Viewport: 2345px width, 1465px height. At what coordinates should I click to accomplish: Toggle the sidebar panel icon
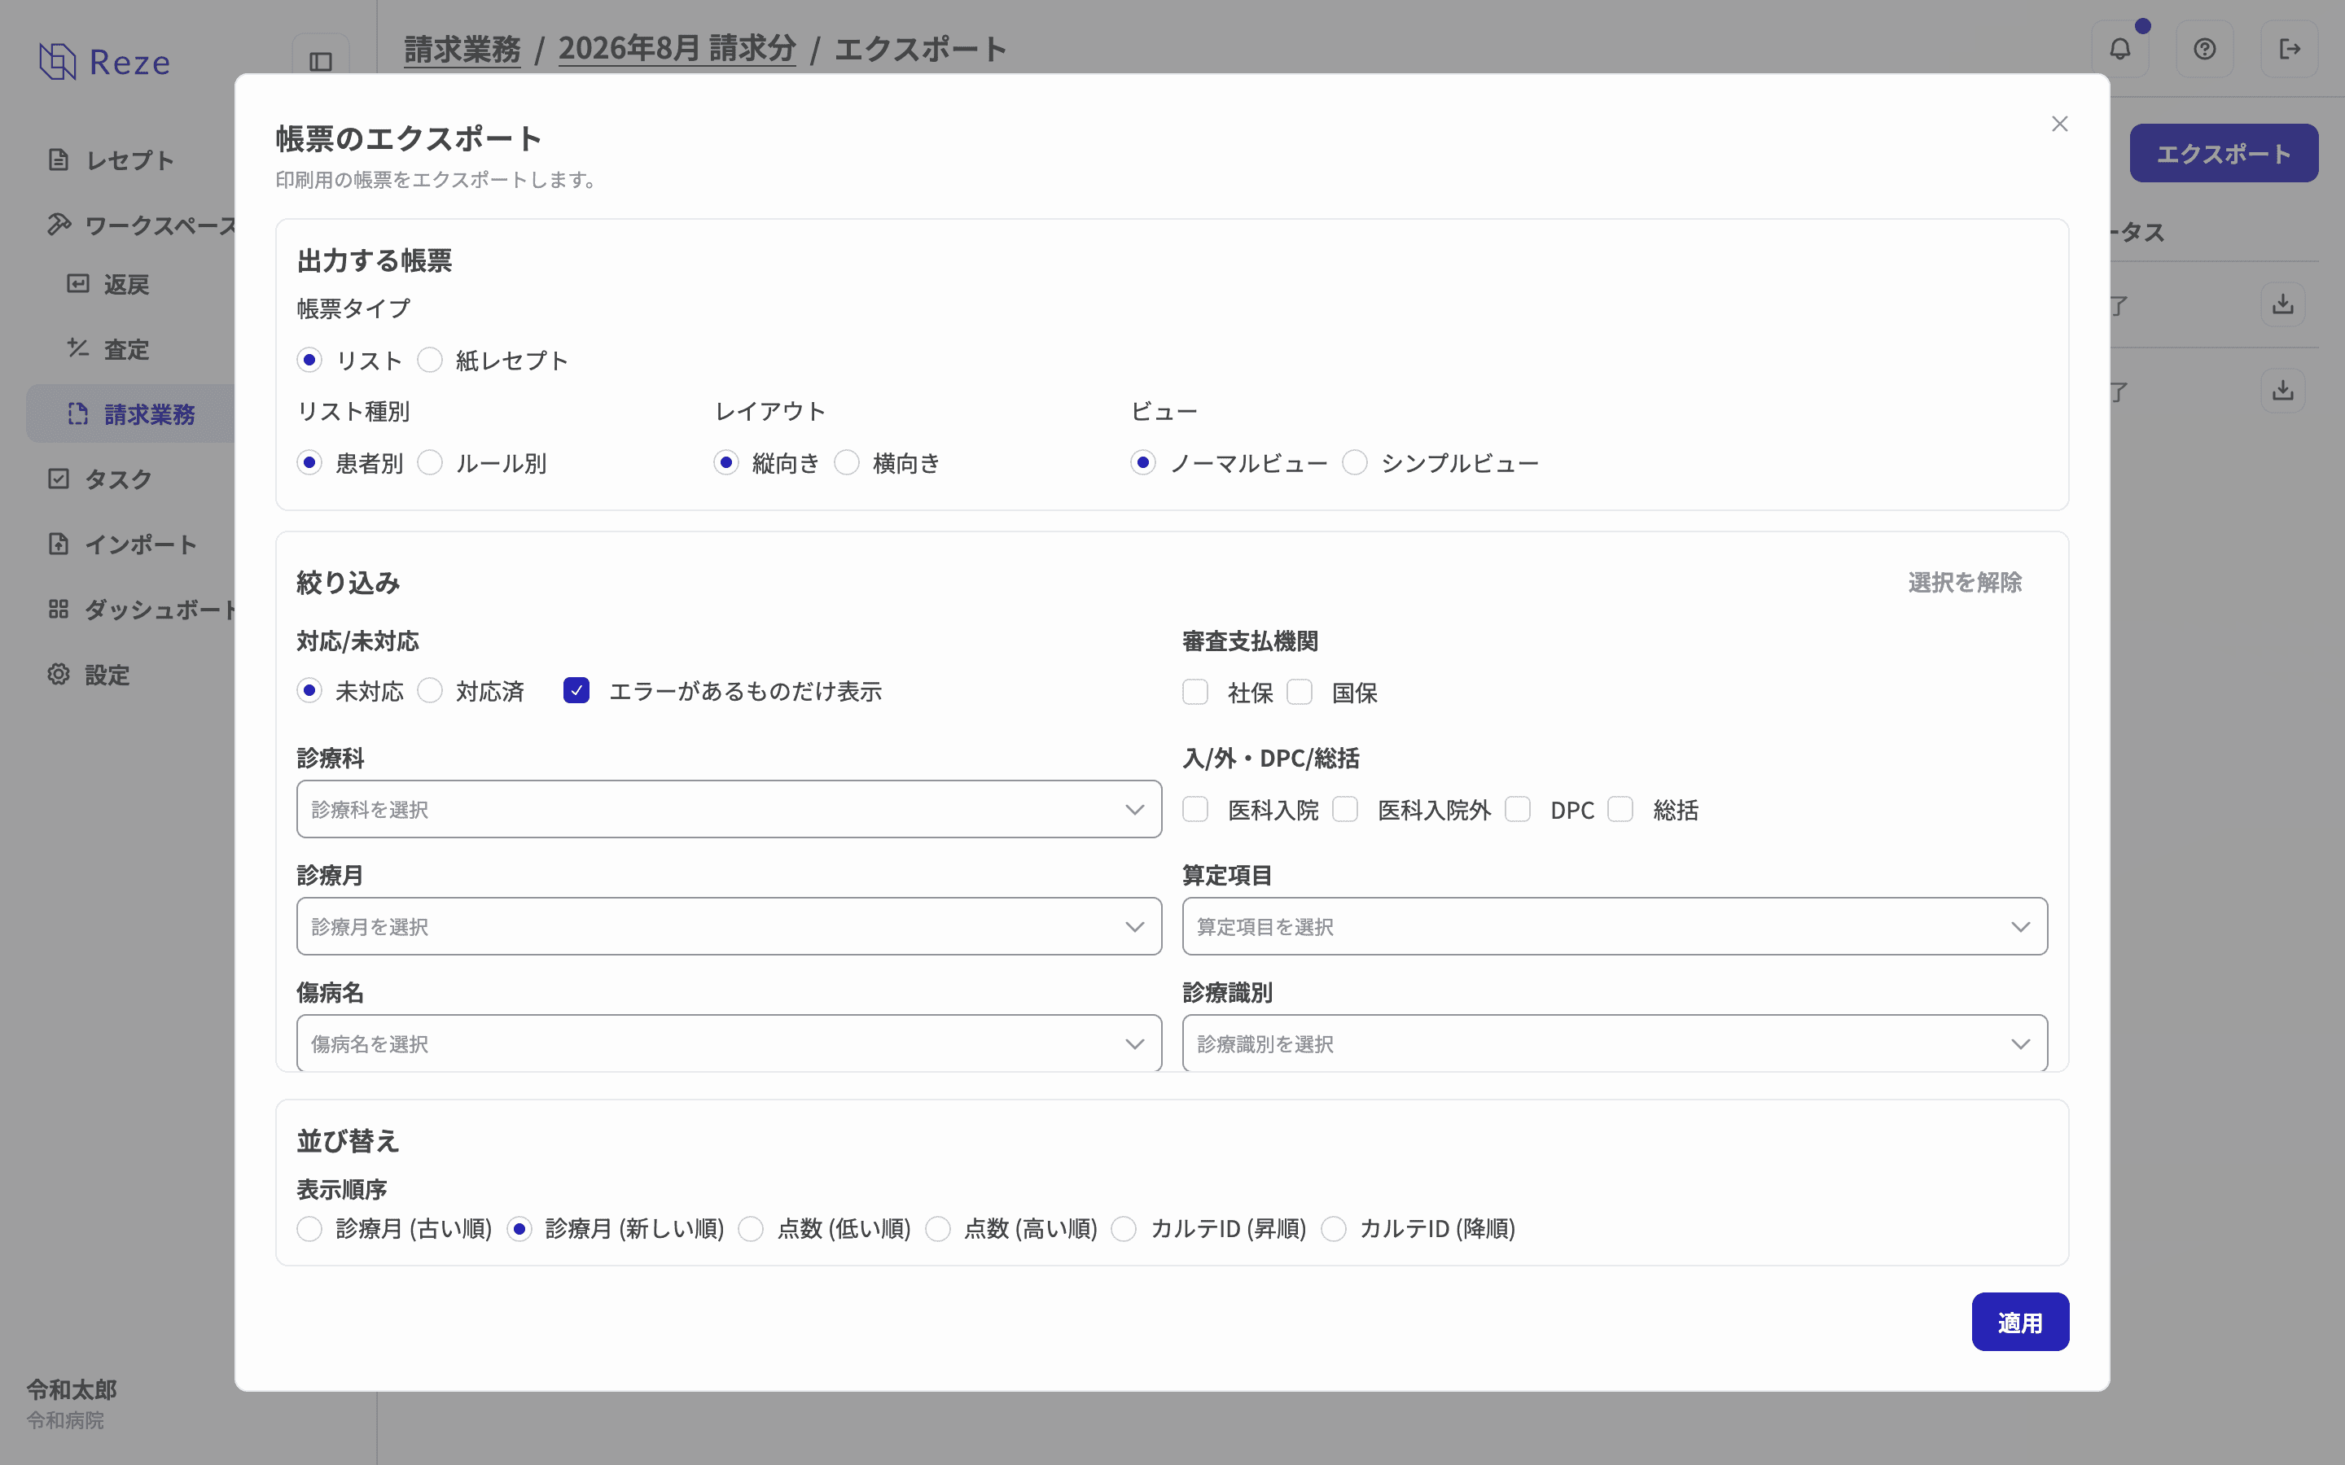coord(321,62)
